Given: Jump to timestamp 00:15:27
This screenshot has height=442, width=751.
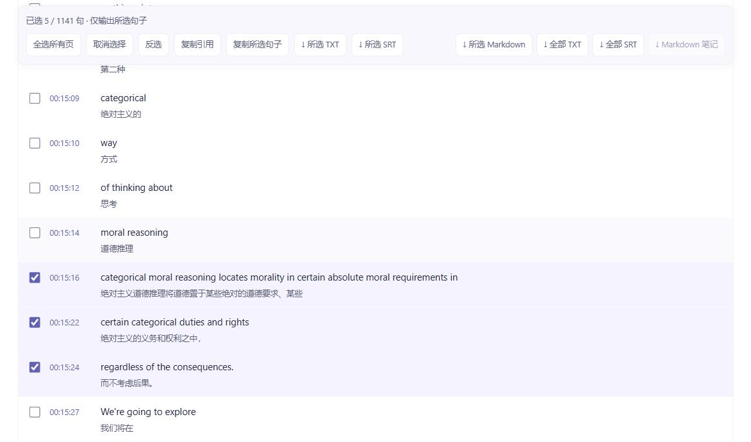Looking at the screenshot, I should pyautogui.click(x=64, y=413).
